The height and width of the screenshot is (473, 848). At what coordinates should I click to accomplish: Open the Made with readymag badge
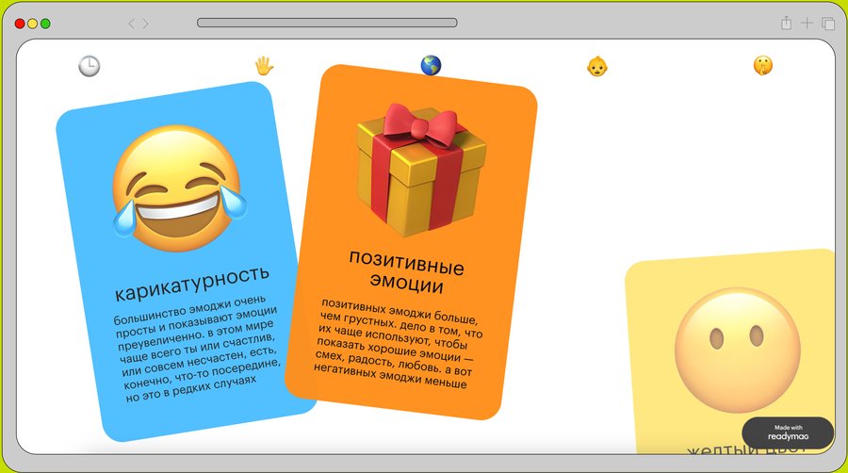tap(788, 432)
